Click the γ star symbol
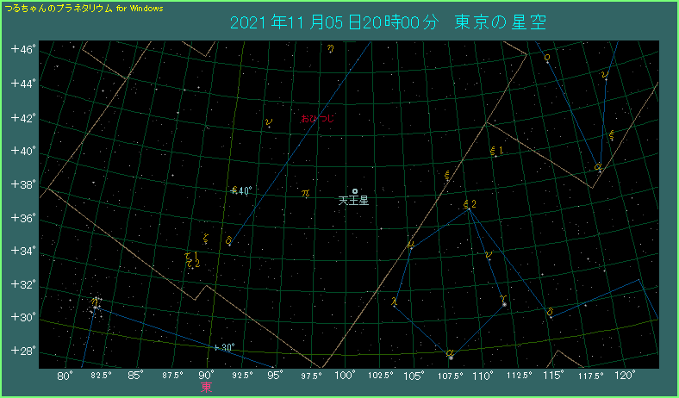679x398 pixels. click(x=502, y=300)
